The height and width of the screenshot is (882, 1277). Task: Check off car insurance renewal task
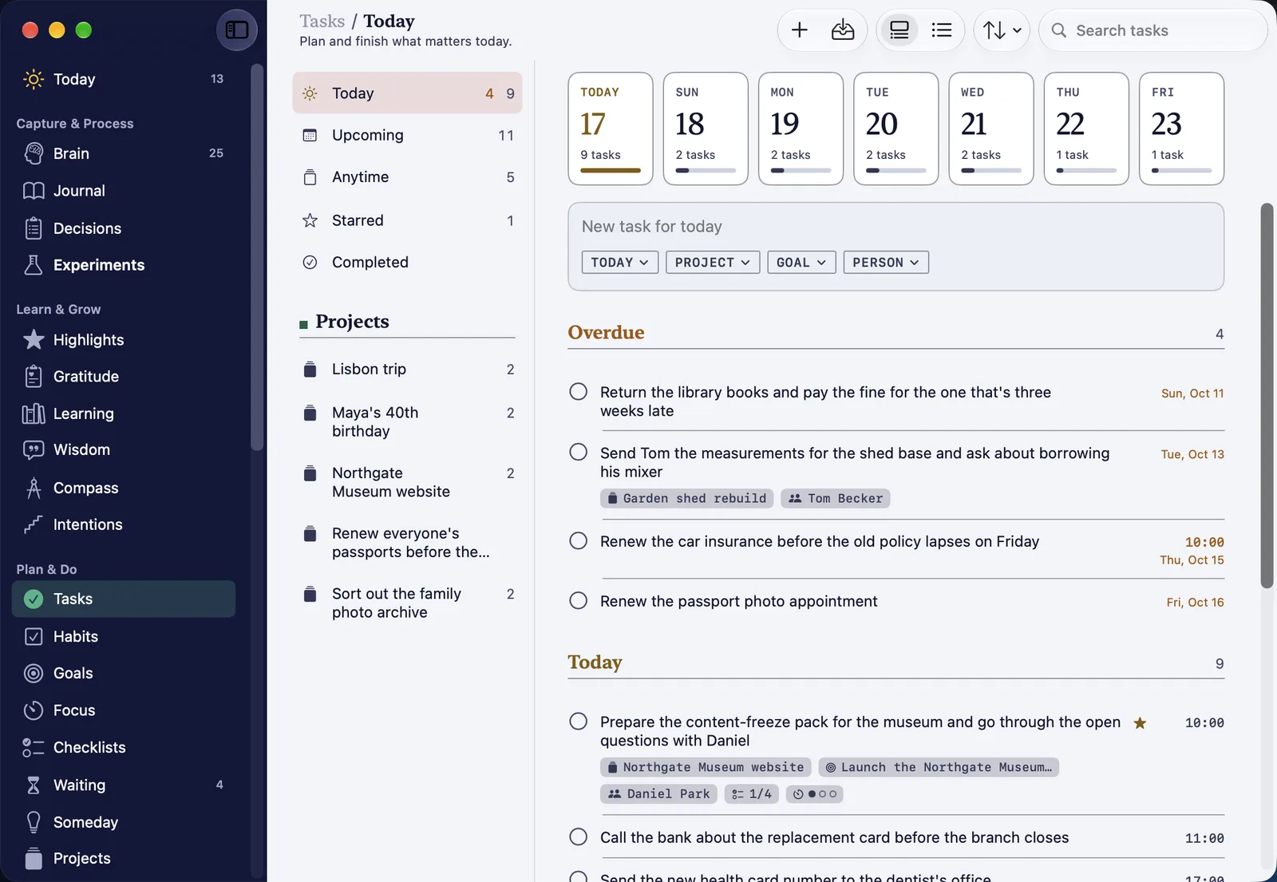579,541
